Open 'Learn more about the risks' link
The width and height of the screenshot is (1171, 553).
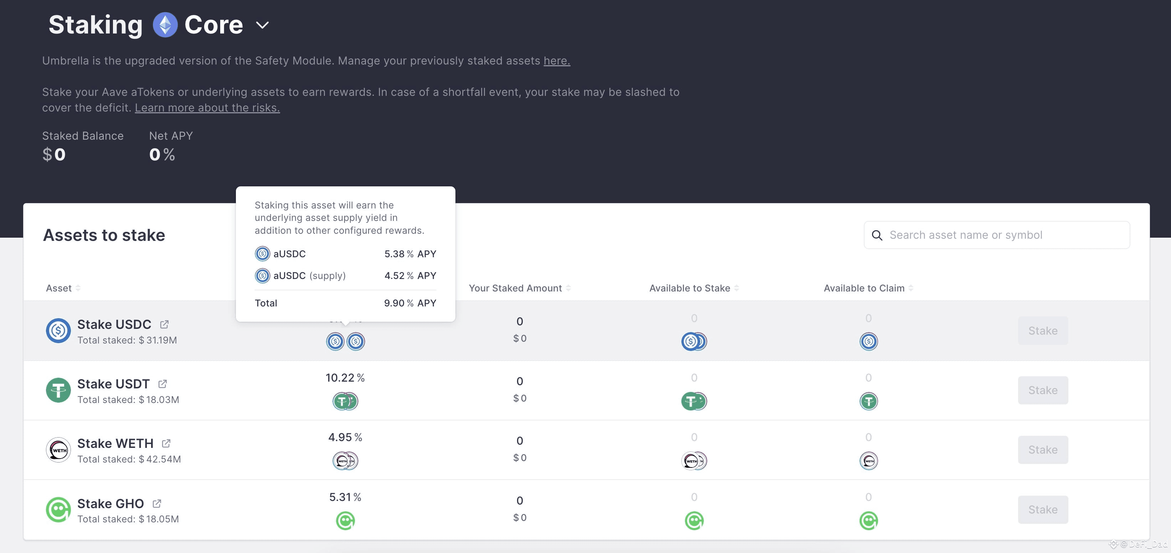pyautogui.click(x=207, y=108)
